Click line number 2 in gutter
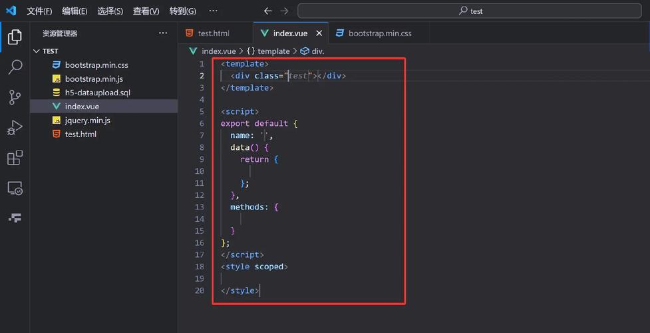This screenshot has height=333, width=650. pos(202,75)
